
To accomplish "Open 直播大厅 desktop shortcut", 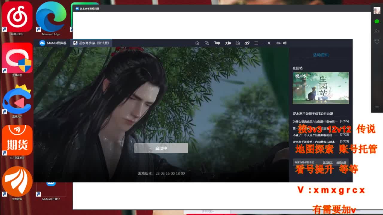I will [x=17, y=101].
